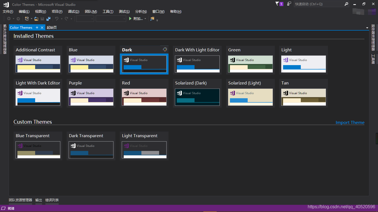Click the Save All toolbar icon
378x212 pixels.
coord(48,19)
